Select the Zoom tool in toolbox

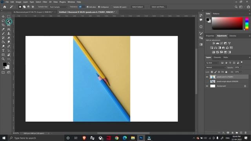click(3, 59)
